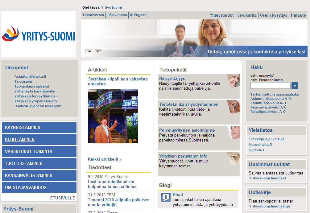Screen dimensions: 310x213
Task: Open the spiral staircase article photo
Action: pyautogui.click(x=113, y=117)
